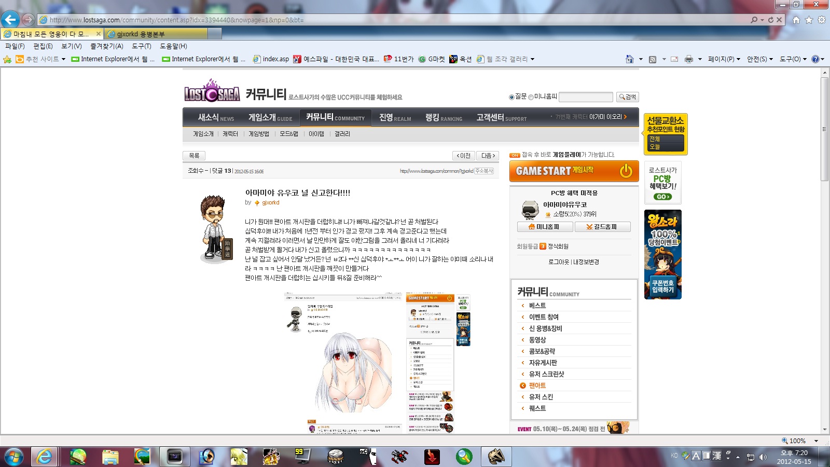Expand the 페이지(P) dropdown
The height and width of the screenshot is (467, 830).
724,59
